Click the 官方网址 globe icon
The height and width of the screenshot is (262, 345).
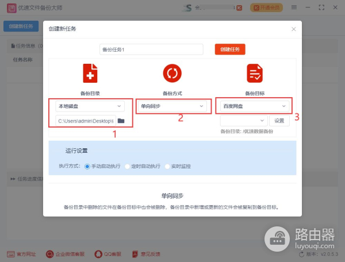(x=11, y=255)
